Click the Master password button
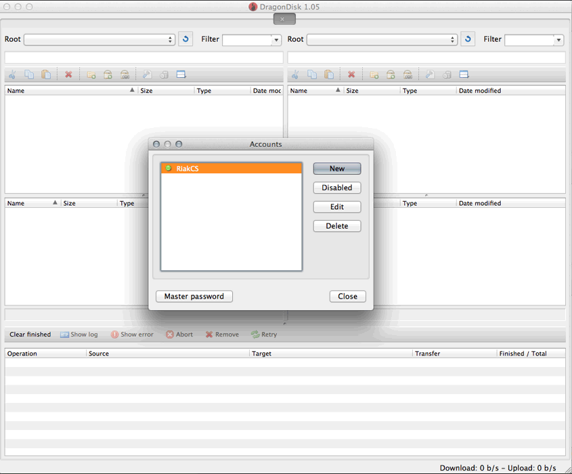Screen dimensions: 572x474 194,296
